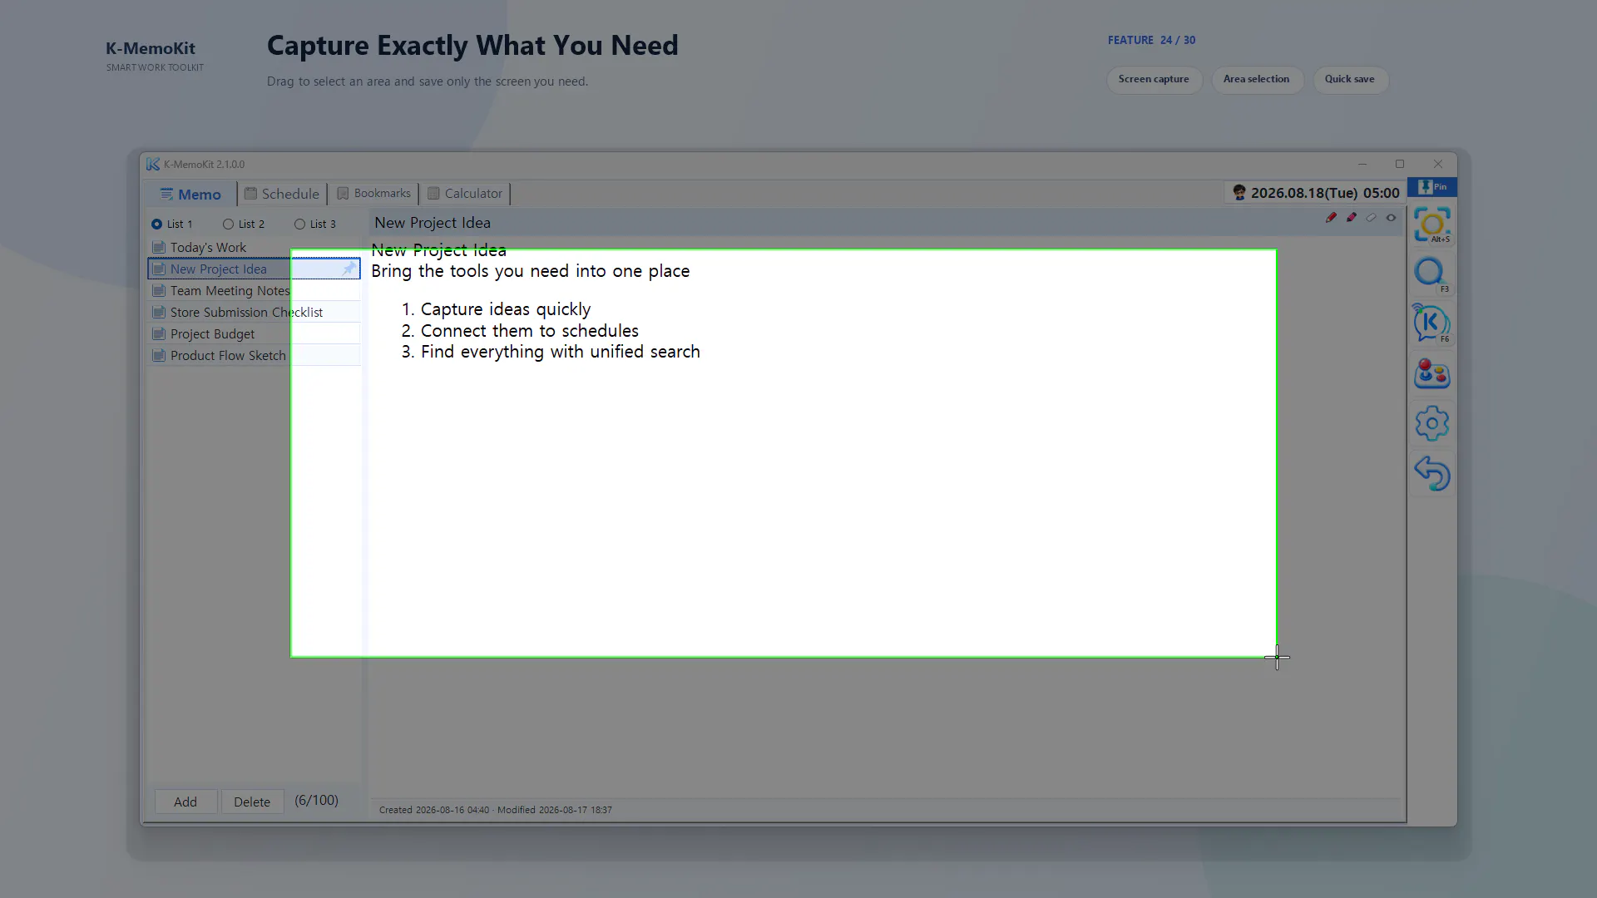Click the Area selection pill button
Viewport: 1597px width, 898px height.
click(1257, 80)
